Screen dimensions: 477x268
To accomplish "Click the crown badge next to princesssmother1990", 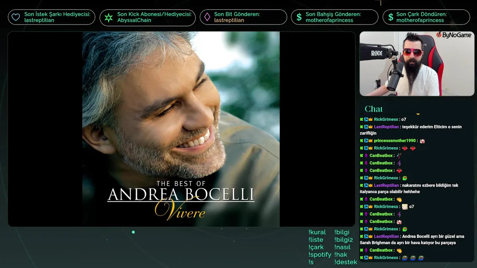I will (371, 141).
